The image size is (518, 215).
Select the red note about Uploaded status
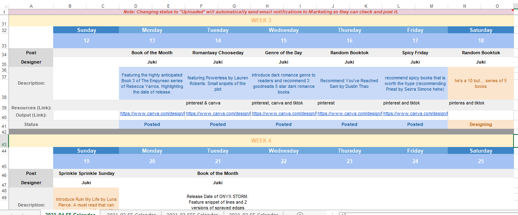click(x=261, y=12)
